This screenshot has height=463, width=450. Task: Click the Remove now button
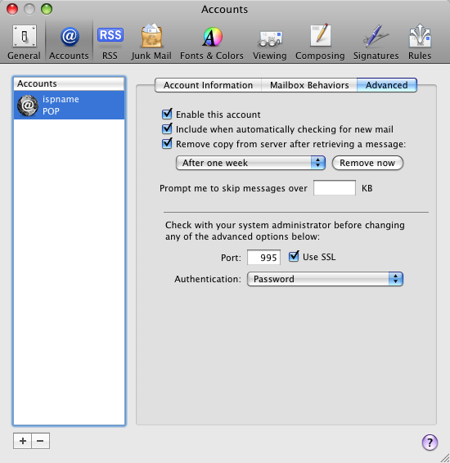(367, 163)
